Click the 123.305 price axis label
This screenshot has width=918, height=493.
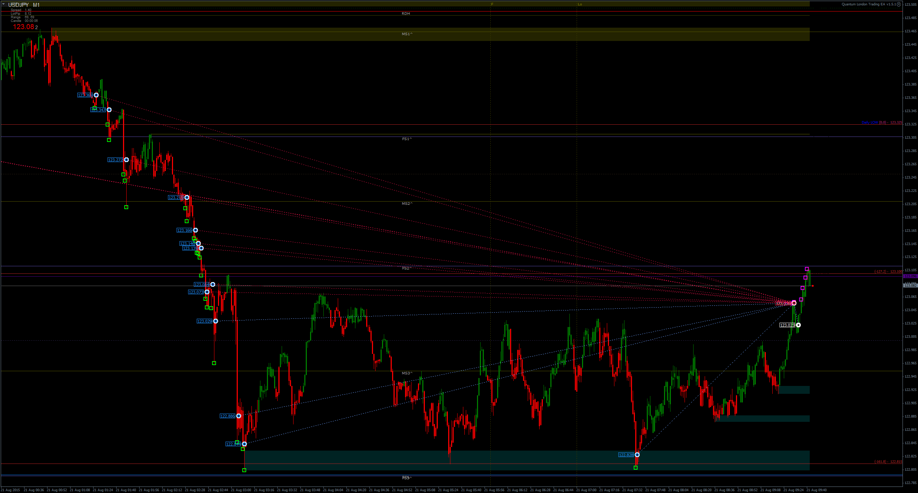910,138
